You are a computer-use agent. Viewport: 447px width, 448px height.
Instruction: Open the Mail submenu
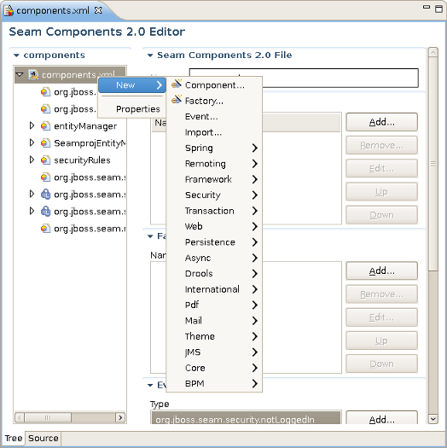click(x=214, y=321)
